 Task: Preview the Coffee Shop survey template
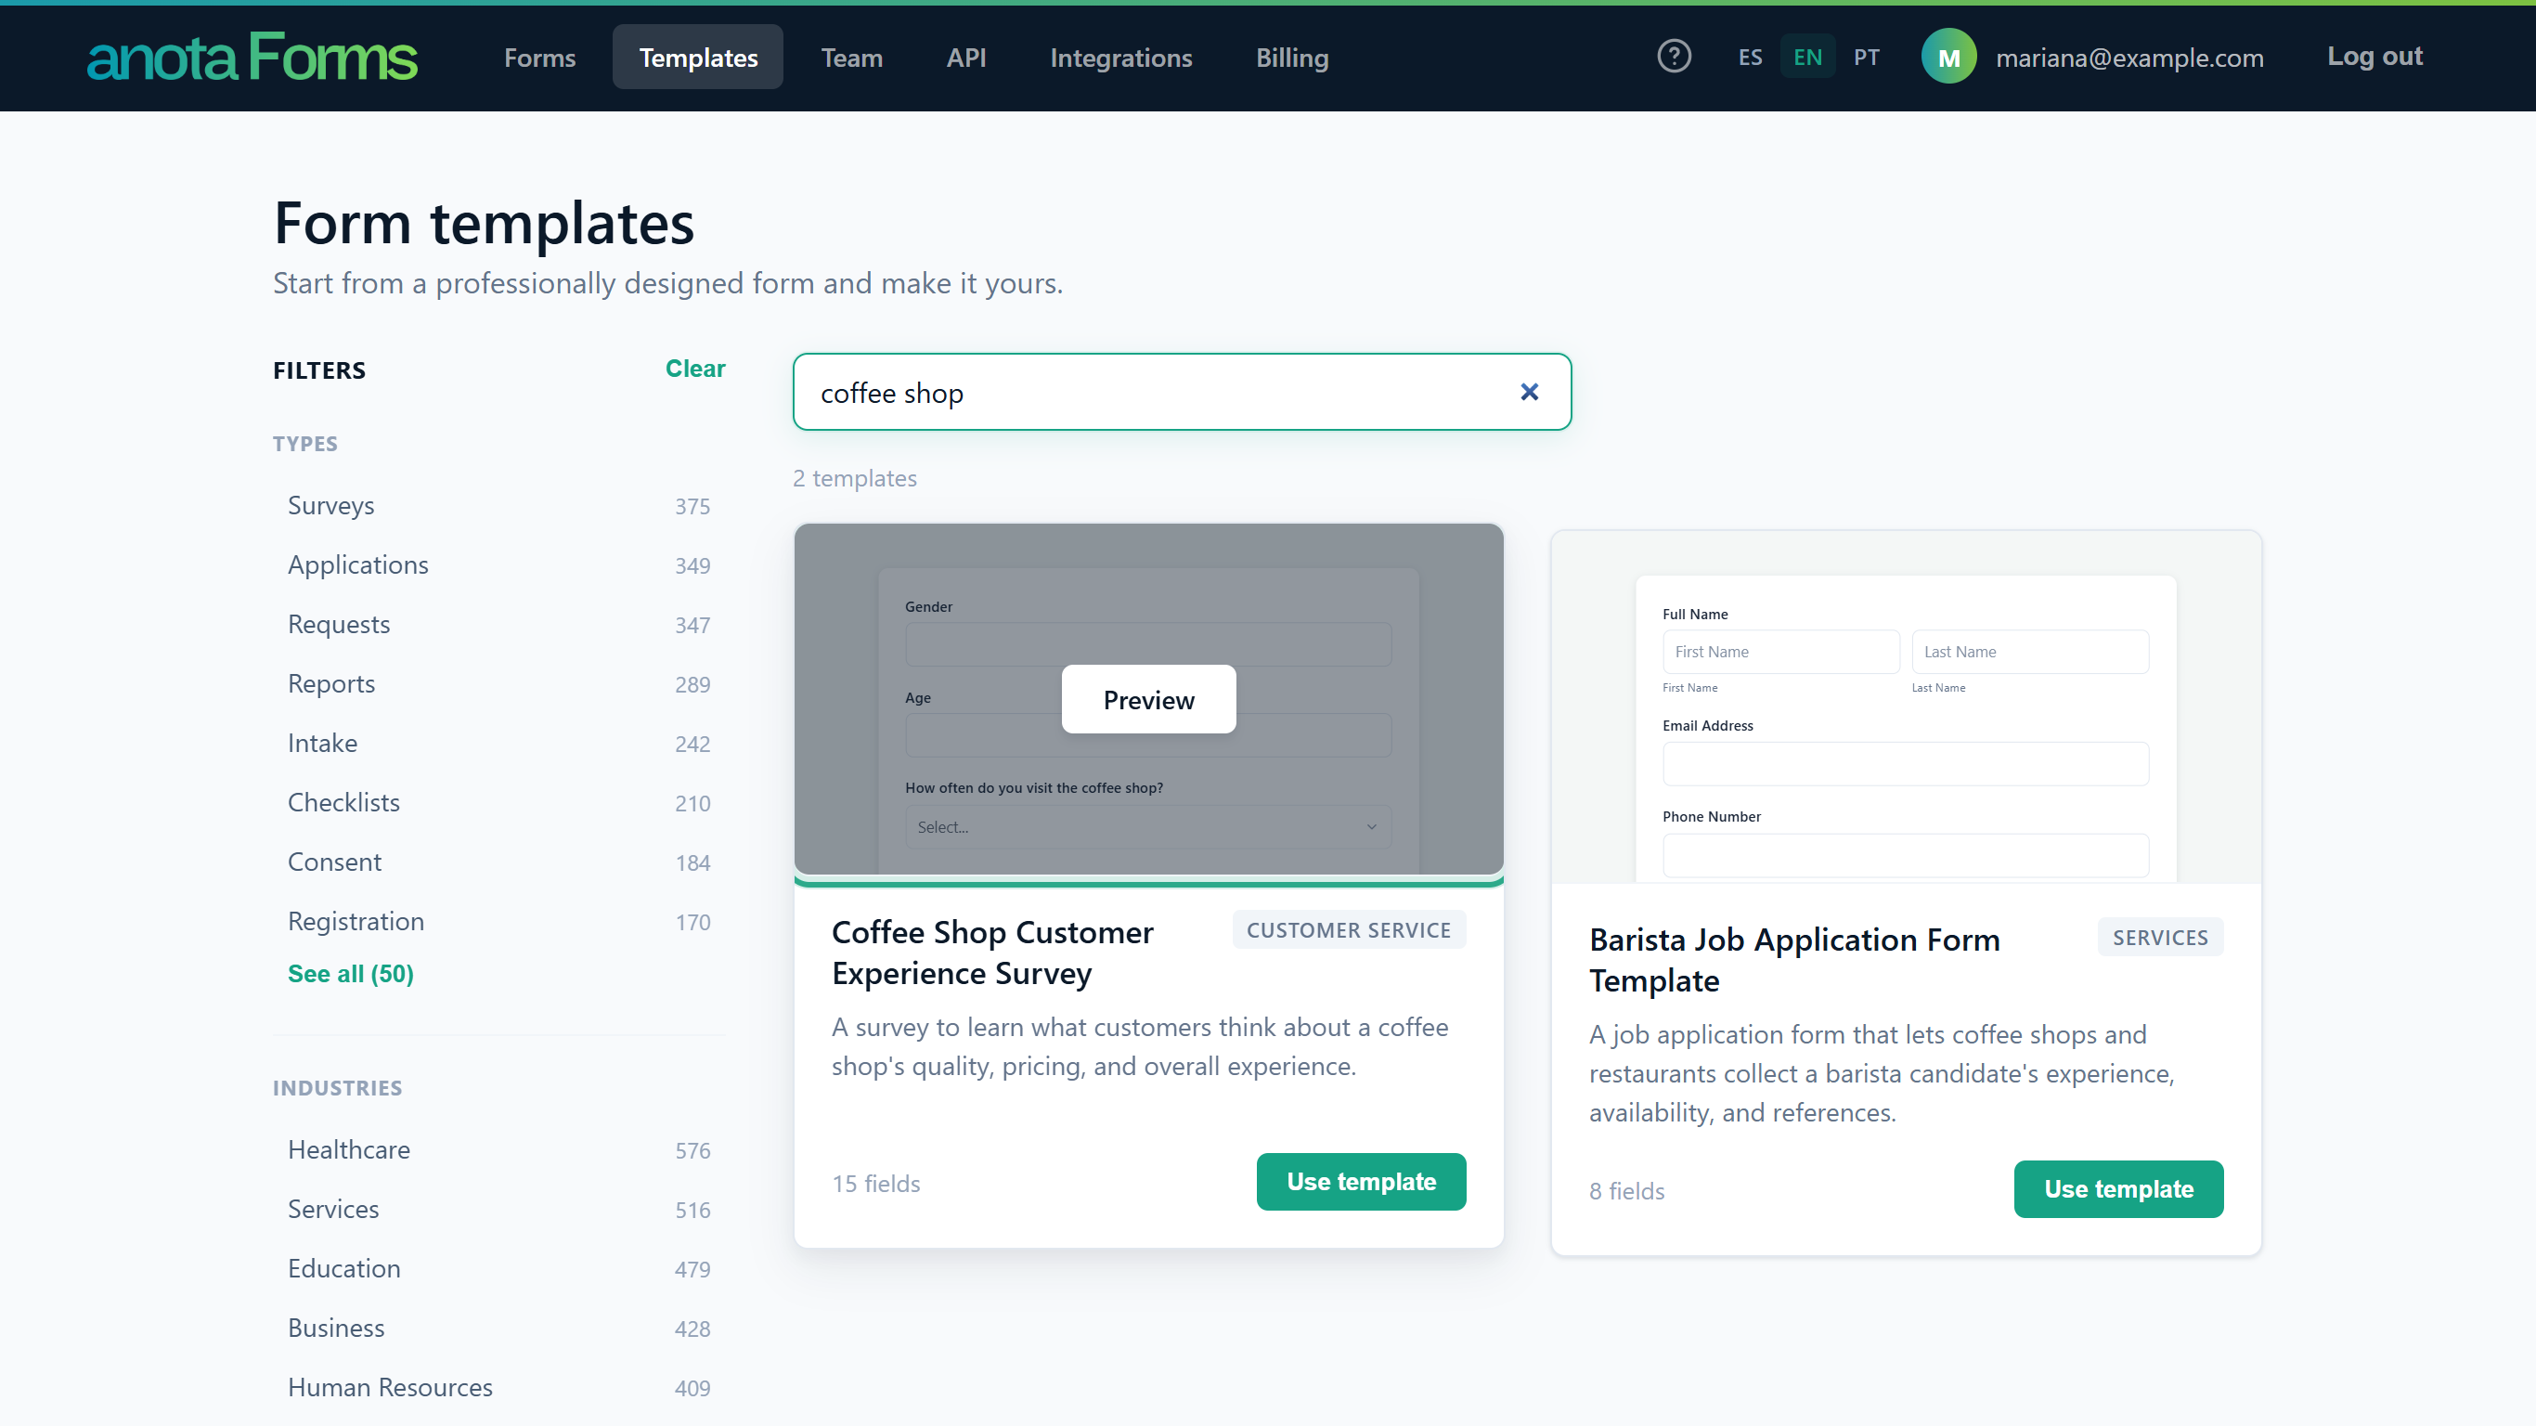(x=1148, y=699)
